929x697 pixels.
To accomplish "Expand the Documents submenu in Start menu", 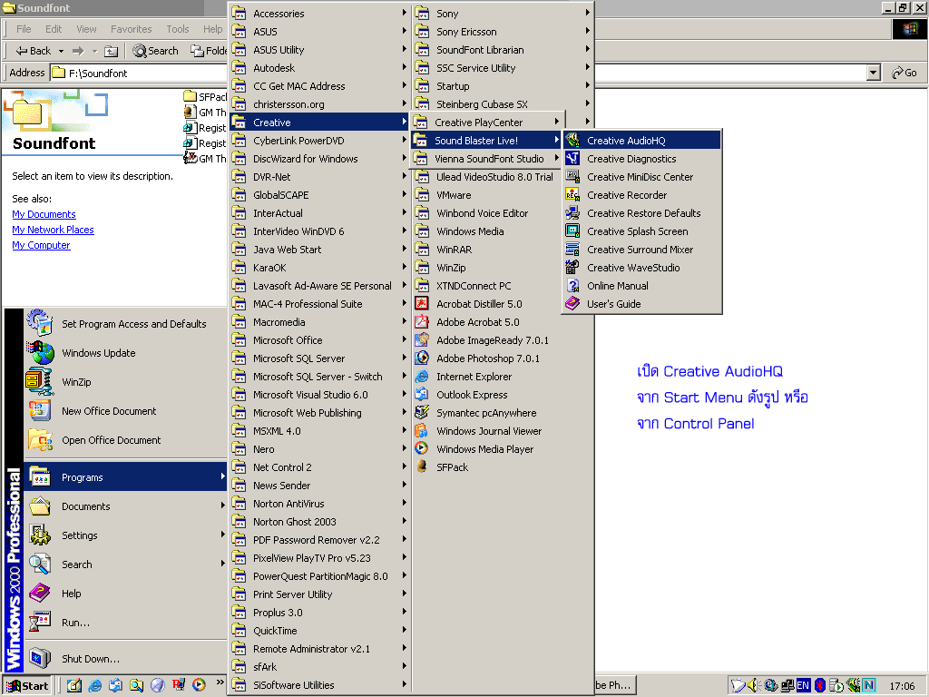I will pyautogui.click(x=125, y=506).
